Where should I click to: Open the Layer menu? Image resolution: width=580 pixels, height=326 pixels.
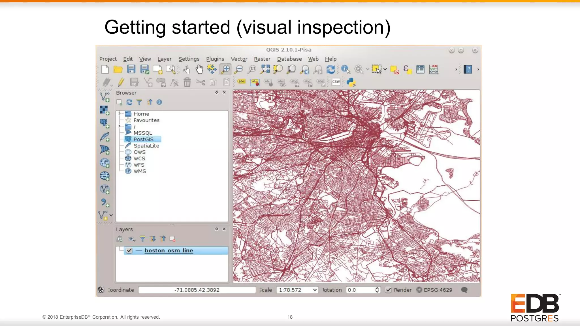[165, 59]
